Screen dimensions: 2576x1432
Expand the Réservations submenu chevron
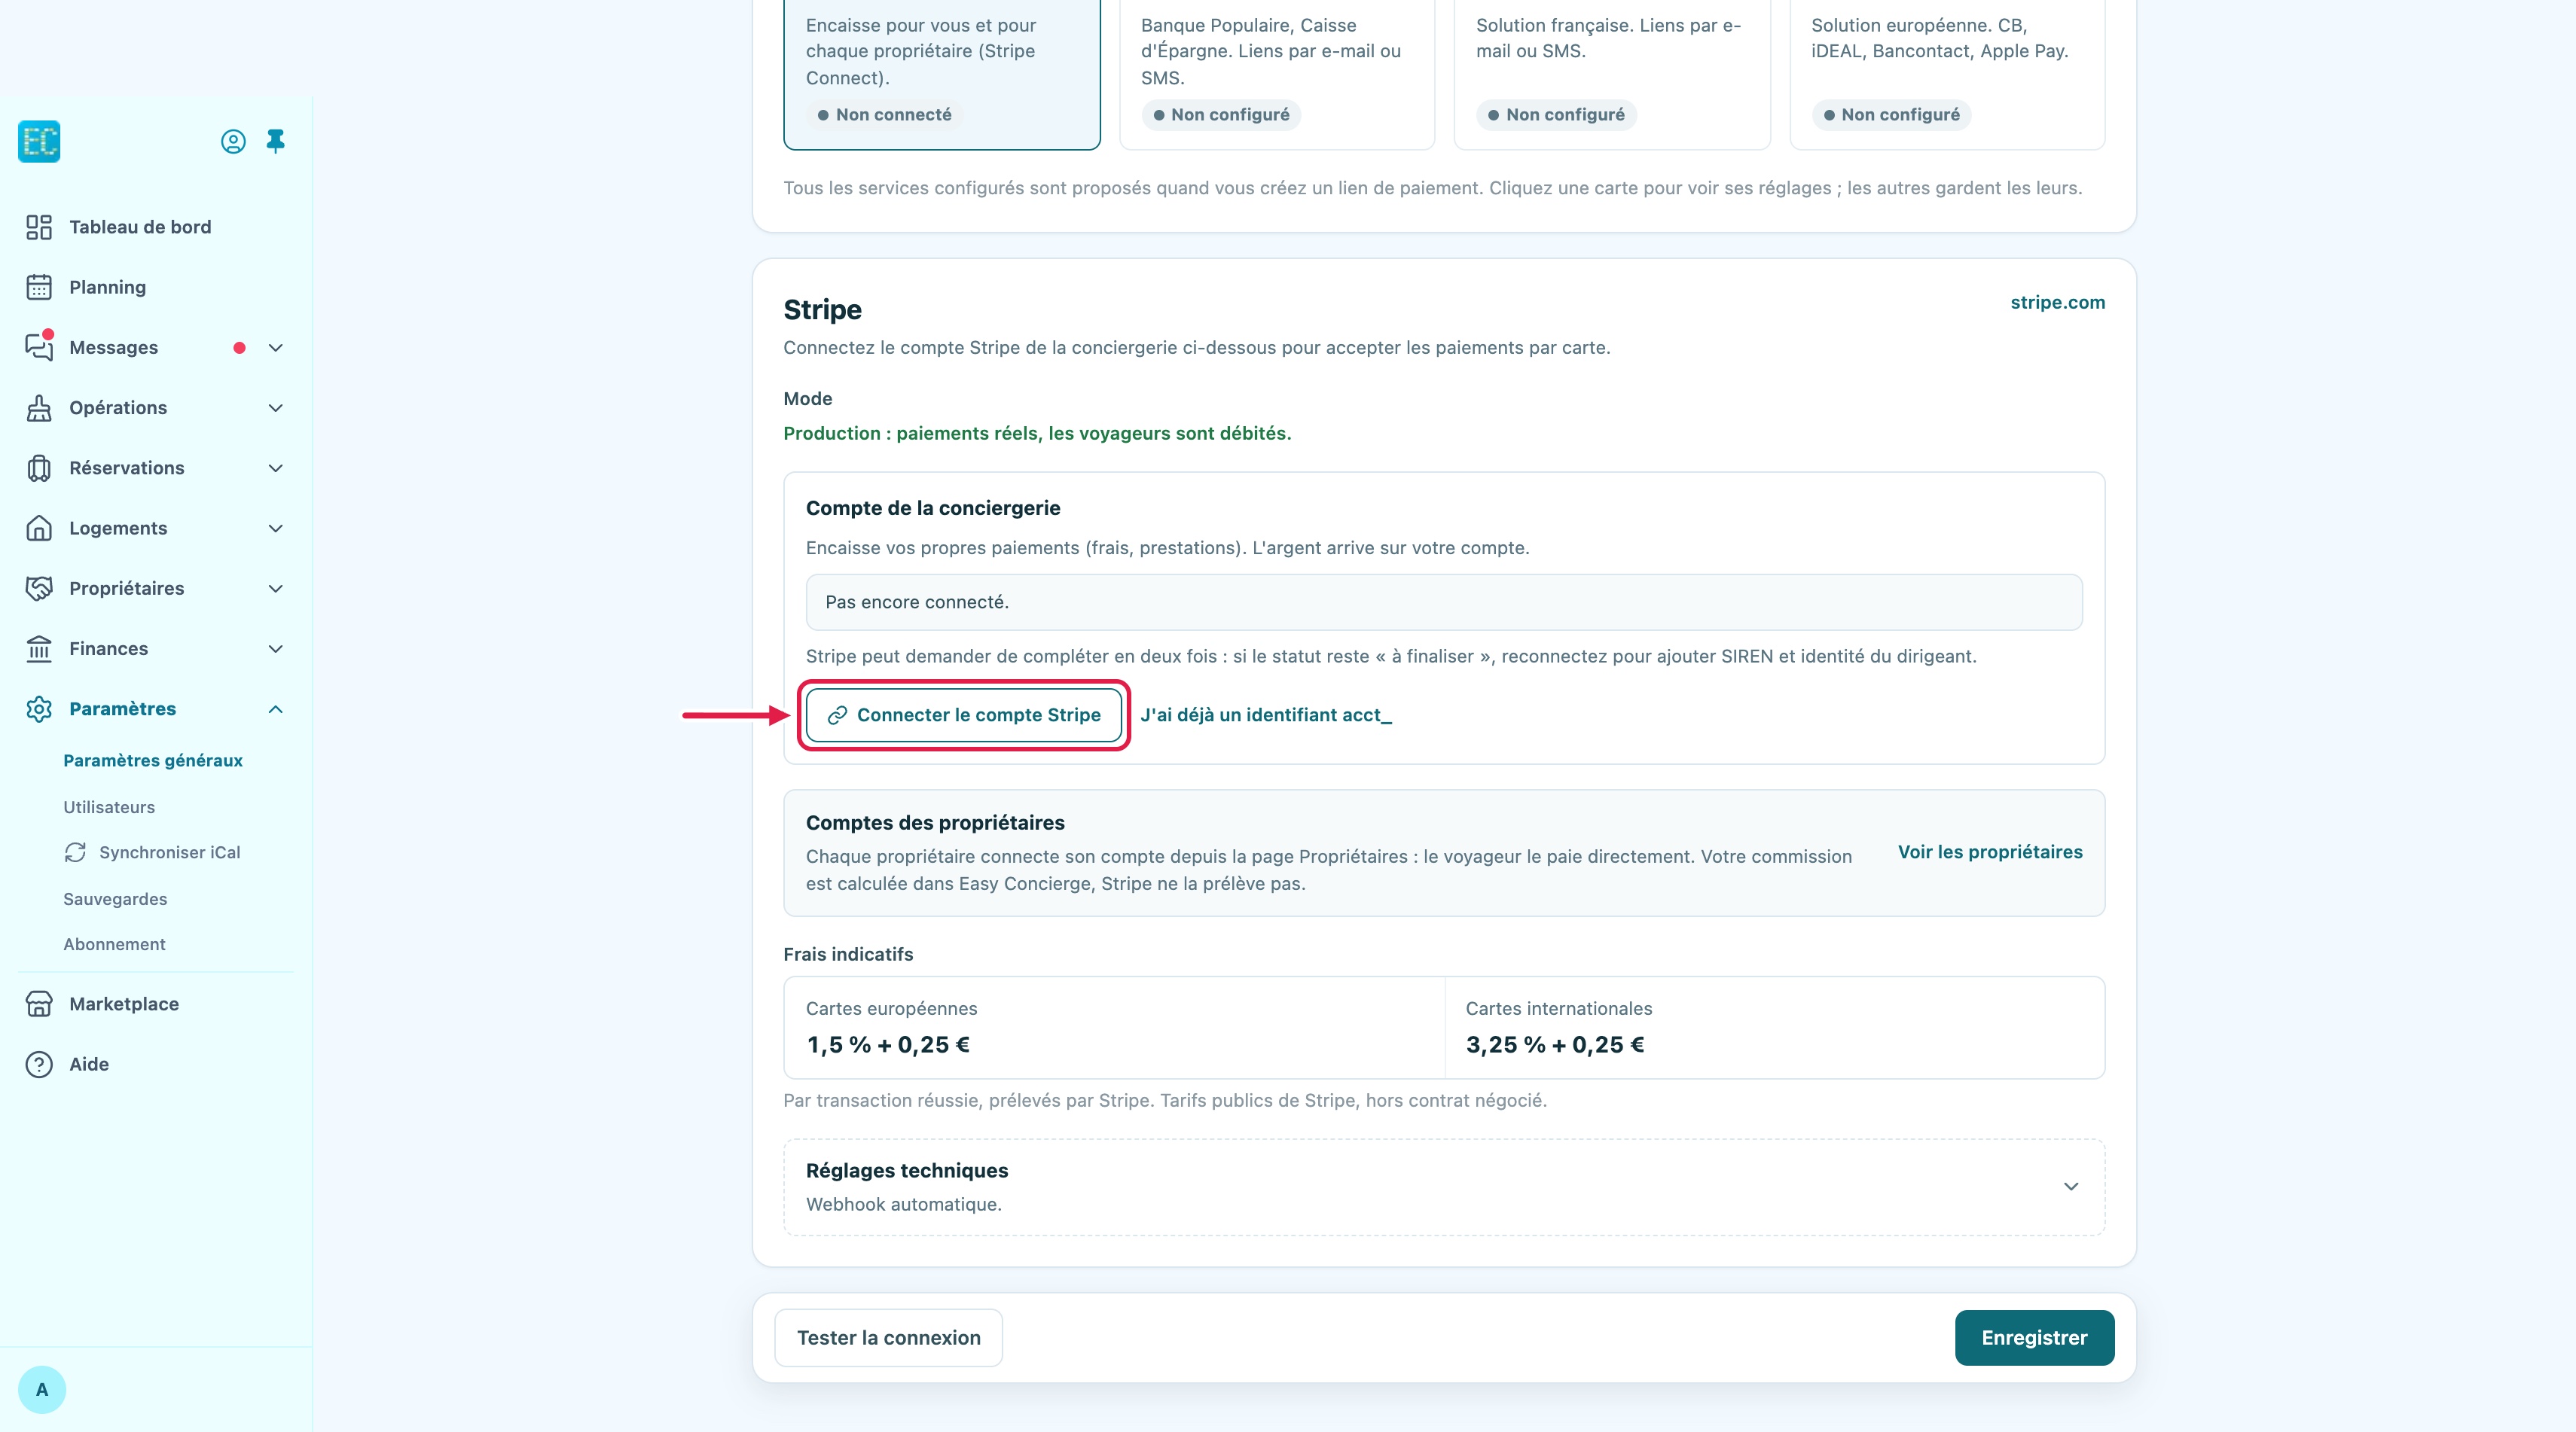point(276,468)
